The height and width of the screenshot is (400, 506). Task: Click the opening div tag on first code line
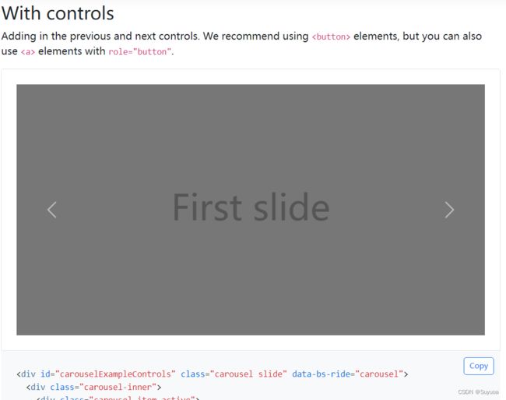(x=26, y=374)
